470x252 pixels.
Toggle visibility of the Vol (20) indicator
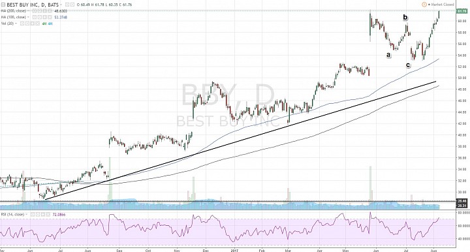[22, 24]
